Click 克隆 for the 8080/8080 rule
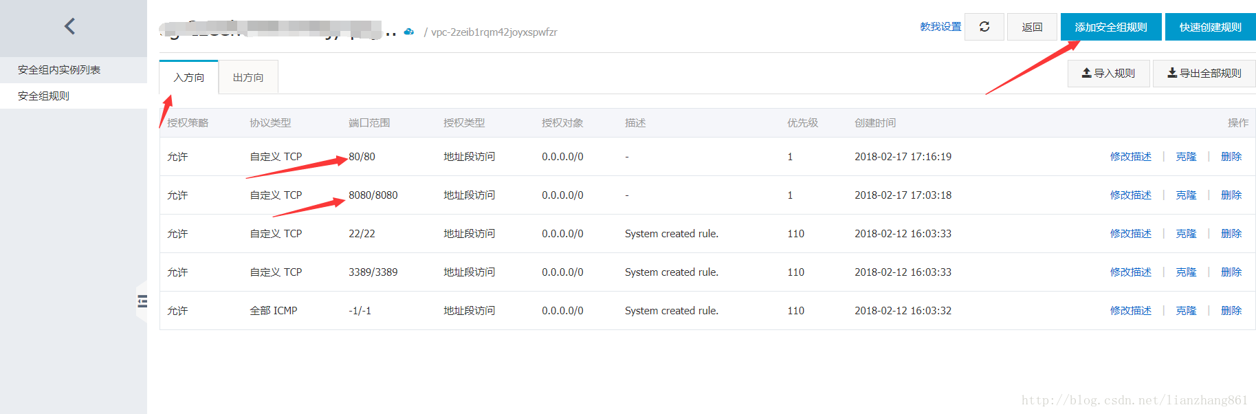This screenshot has height=414, width=1256. tap(1186, 195)
